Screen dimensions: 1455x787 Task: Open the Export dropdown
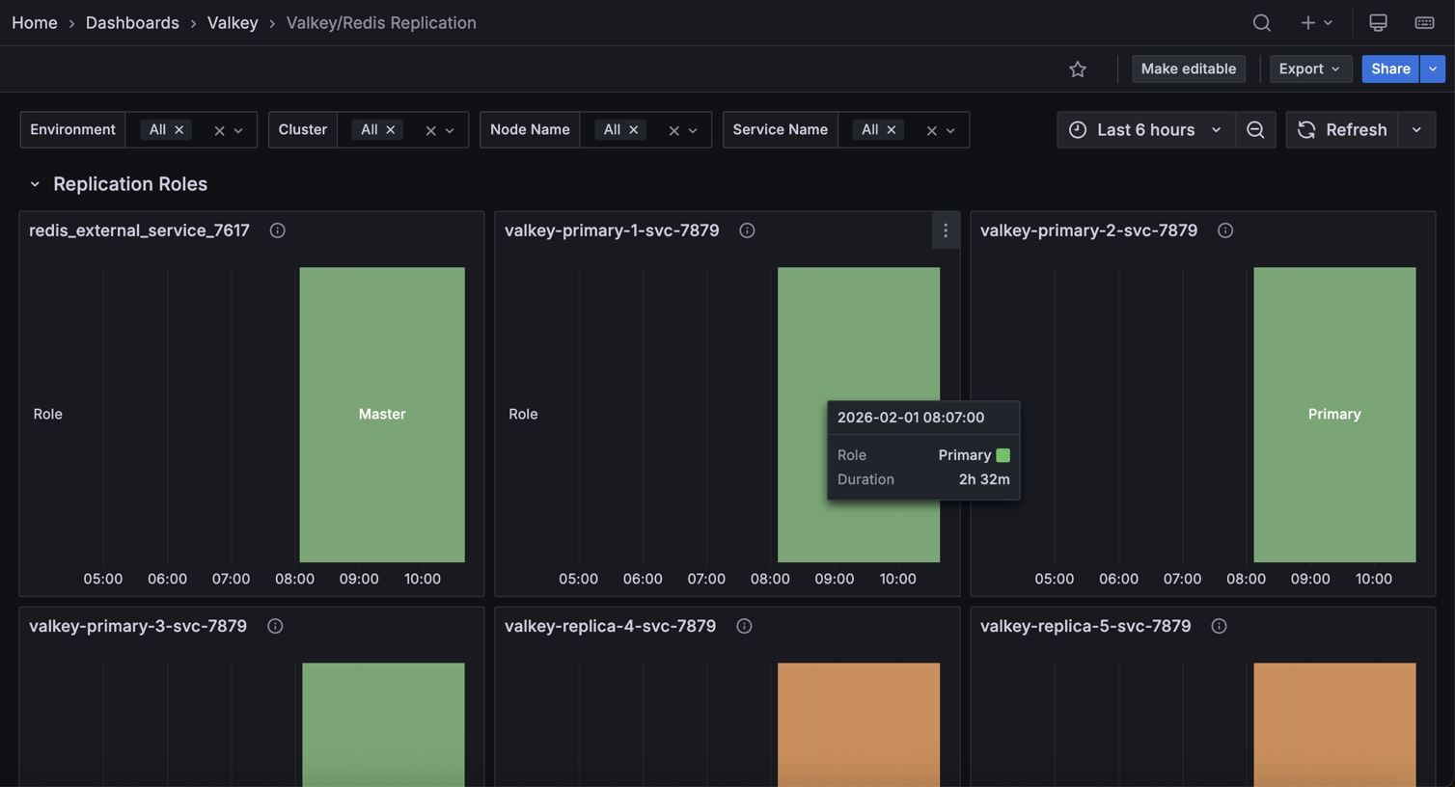click(x=1309, y=68)
